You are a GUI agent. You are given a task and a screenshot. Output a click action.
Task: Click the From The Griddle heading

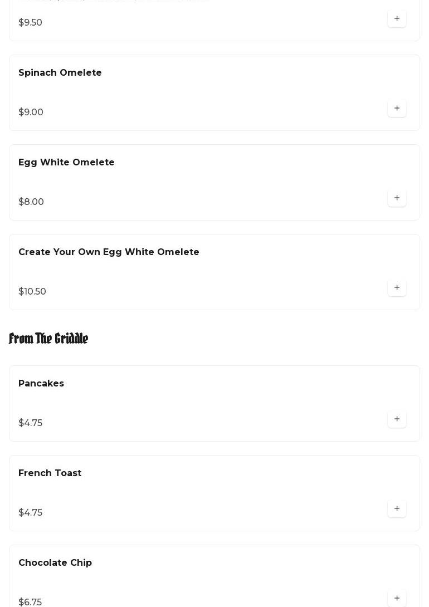48,339
